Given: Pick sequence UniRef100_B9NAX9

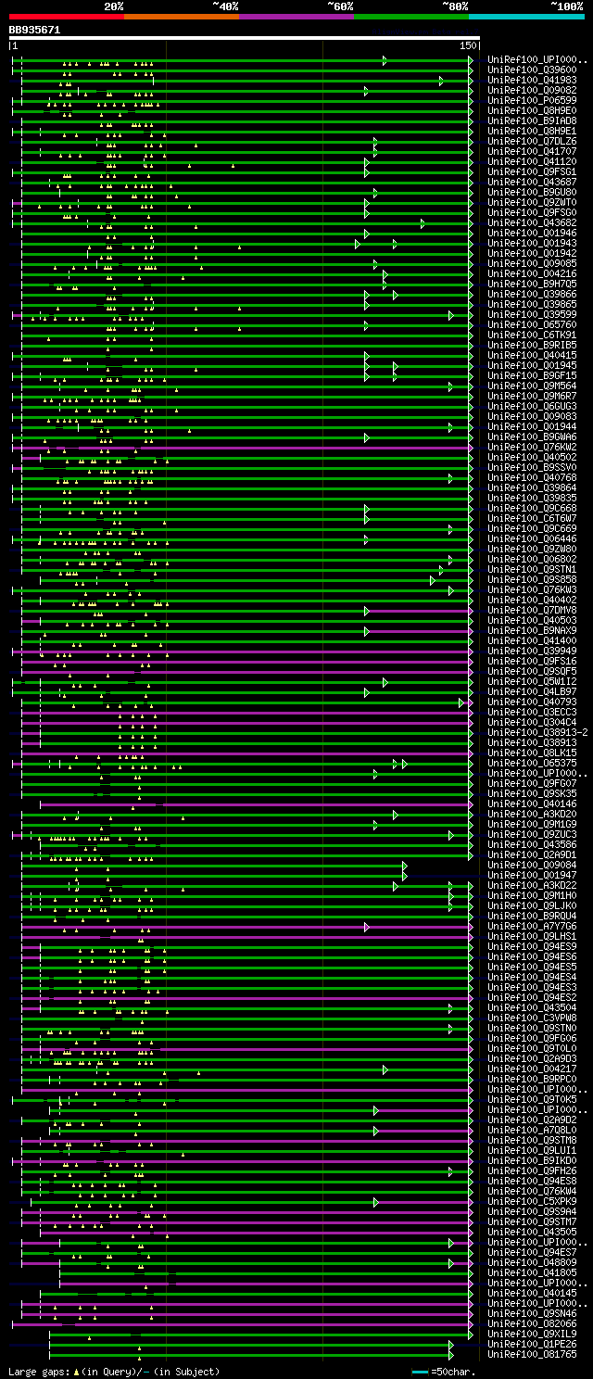Looking at the screenshot, I should point(532,631).
